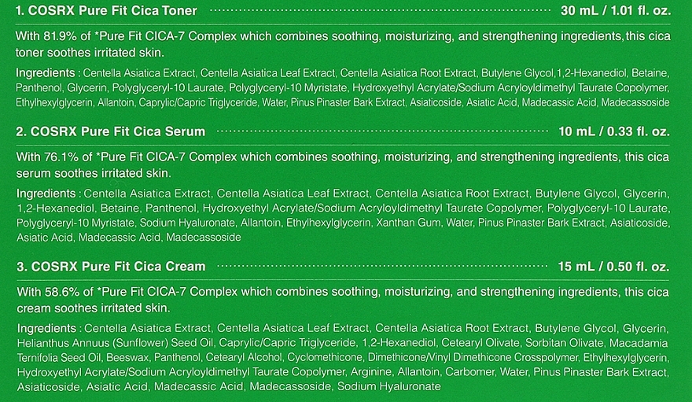The image size is (692, 402).
Task: Click Sodium Hyaluronate at the end of cream ingredients
Action: pyautogui.click(x=388, y=386)
